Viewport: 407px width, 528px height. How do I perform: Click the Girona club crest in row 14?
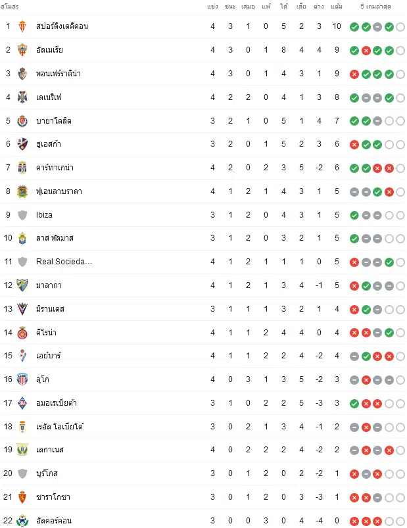(x=22, y=332)
